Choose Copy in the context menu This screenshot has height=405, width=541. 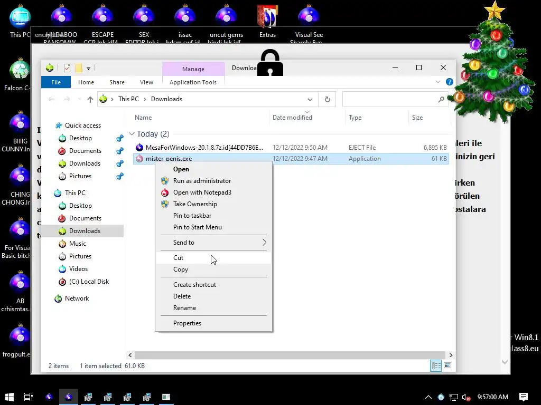pyautogui.click(x=214, y=269)
